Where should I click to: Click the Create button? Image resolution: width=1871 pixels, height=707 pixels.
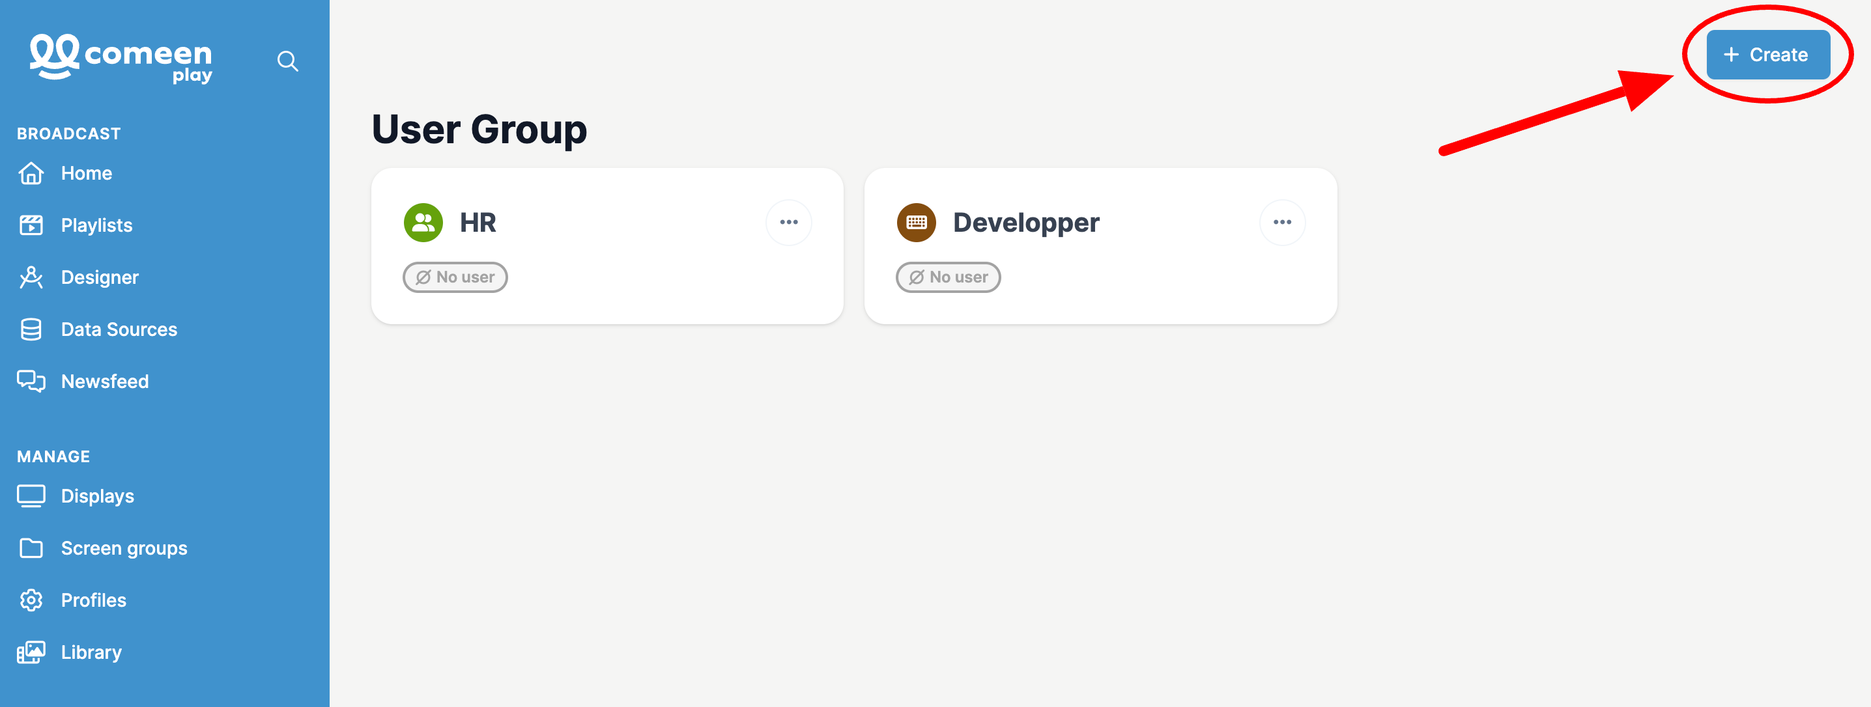1768,55
